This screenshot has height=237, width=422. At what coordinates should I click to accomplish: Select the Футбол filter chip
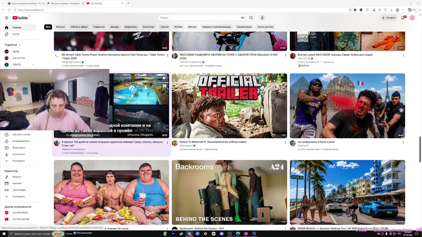click(178, 27)
